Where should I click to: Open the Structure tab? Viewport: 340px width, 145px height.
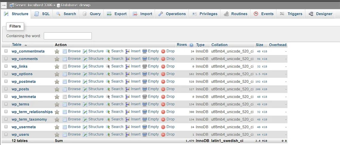point(16,14)
